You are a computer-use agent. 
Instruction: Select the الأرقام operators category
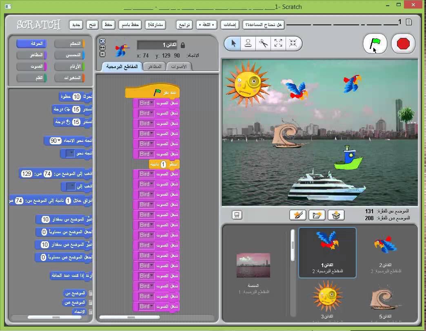[x=69, y=66]
